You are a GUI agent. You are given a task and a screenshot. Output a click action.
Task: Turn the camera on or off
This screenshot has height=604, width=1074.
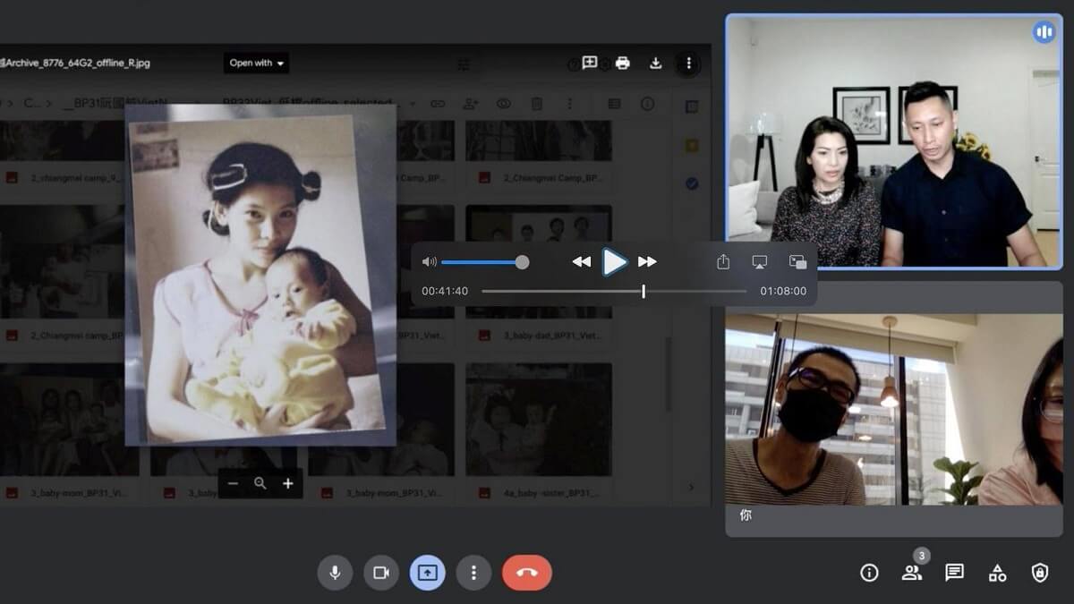pyautogui.click(x=381, y=573)
